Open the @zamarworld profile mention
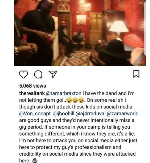 pyautogui.click(x=123, y=113)
